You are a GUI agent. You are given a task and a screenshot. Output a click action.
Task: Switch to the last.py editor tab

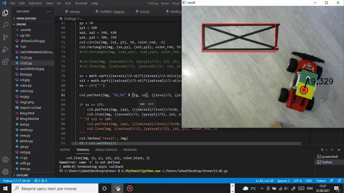coord(144,11)
